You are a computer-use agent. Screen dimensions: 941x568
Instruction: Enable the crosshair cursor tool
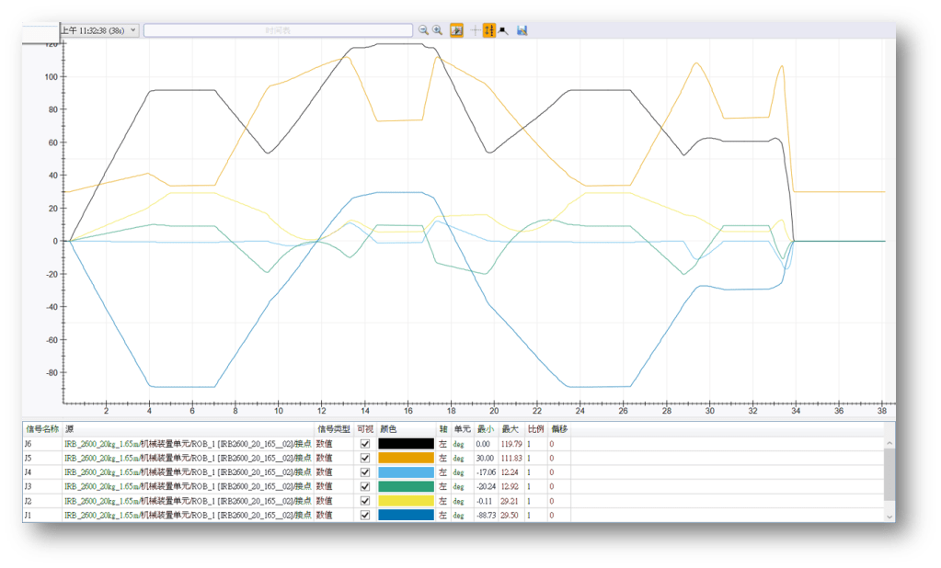(x=475, y=30)
